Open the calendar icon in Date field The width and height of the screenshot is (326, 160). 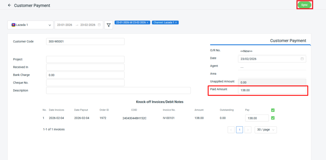click(302, 59)
